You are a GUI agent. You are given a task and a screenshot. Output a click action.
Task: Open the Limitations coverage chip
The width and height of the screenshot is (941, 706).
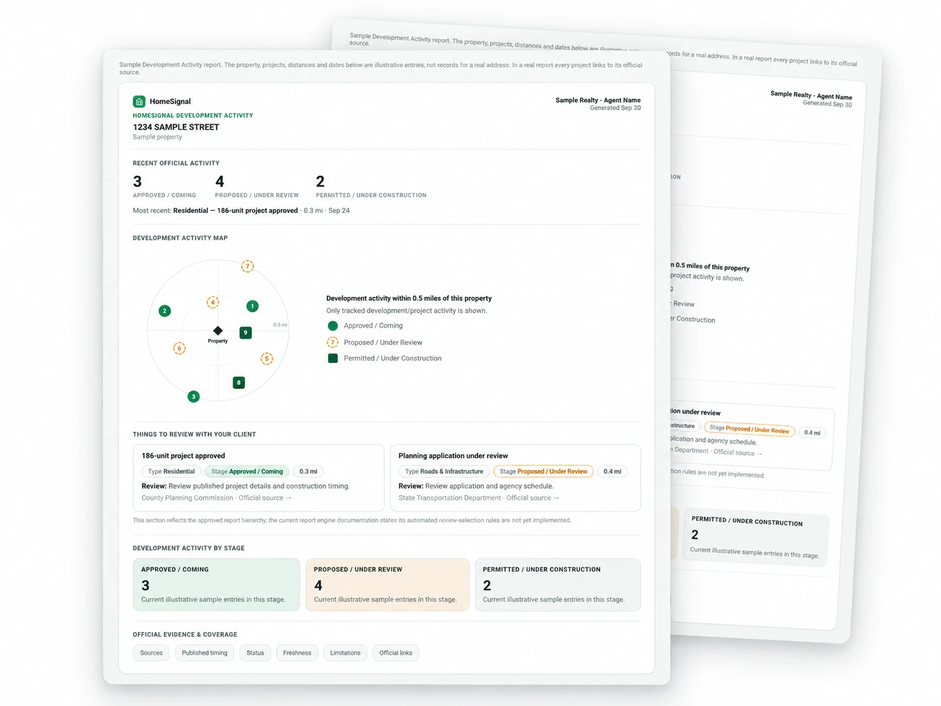pos(345,653)
